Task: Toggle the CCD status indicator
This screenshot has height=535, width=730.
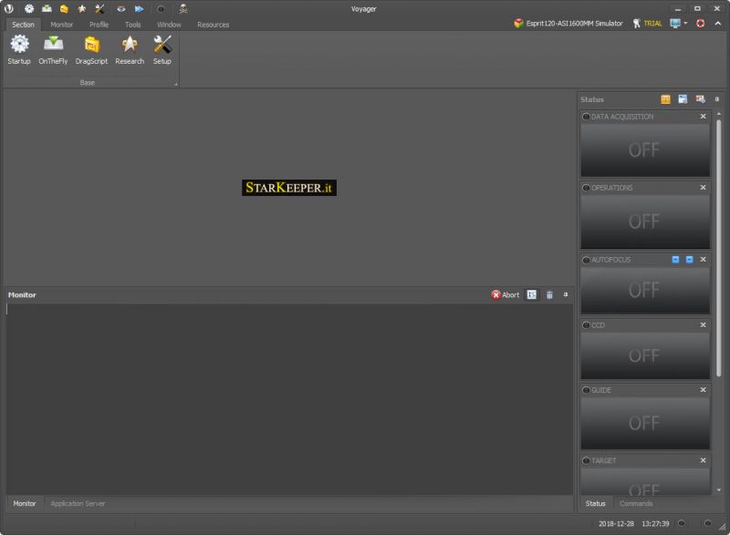Action: click(x=586, y=325)
